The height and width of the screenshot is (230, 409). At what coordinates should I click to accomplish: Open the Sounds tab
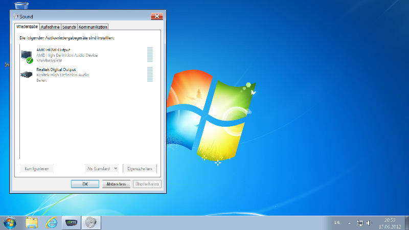(x=69, y=27)
